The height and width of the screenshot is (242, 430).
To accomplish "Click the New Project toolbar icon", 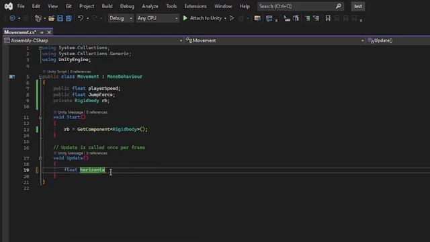I will click(38, 18).
